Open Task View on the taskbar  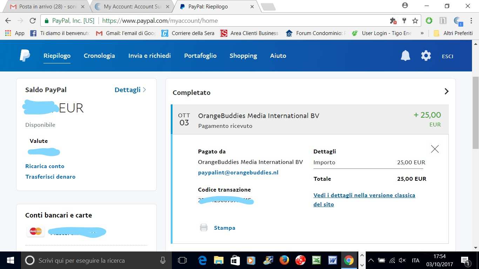(182, 260)
